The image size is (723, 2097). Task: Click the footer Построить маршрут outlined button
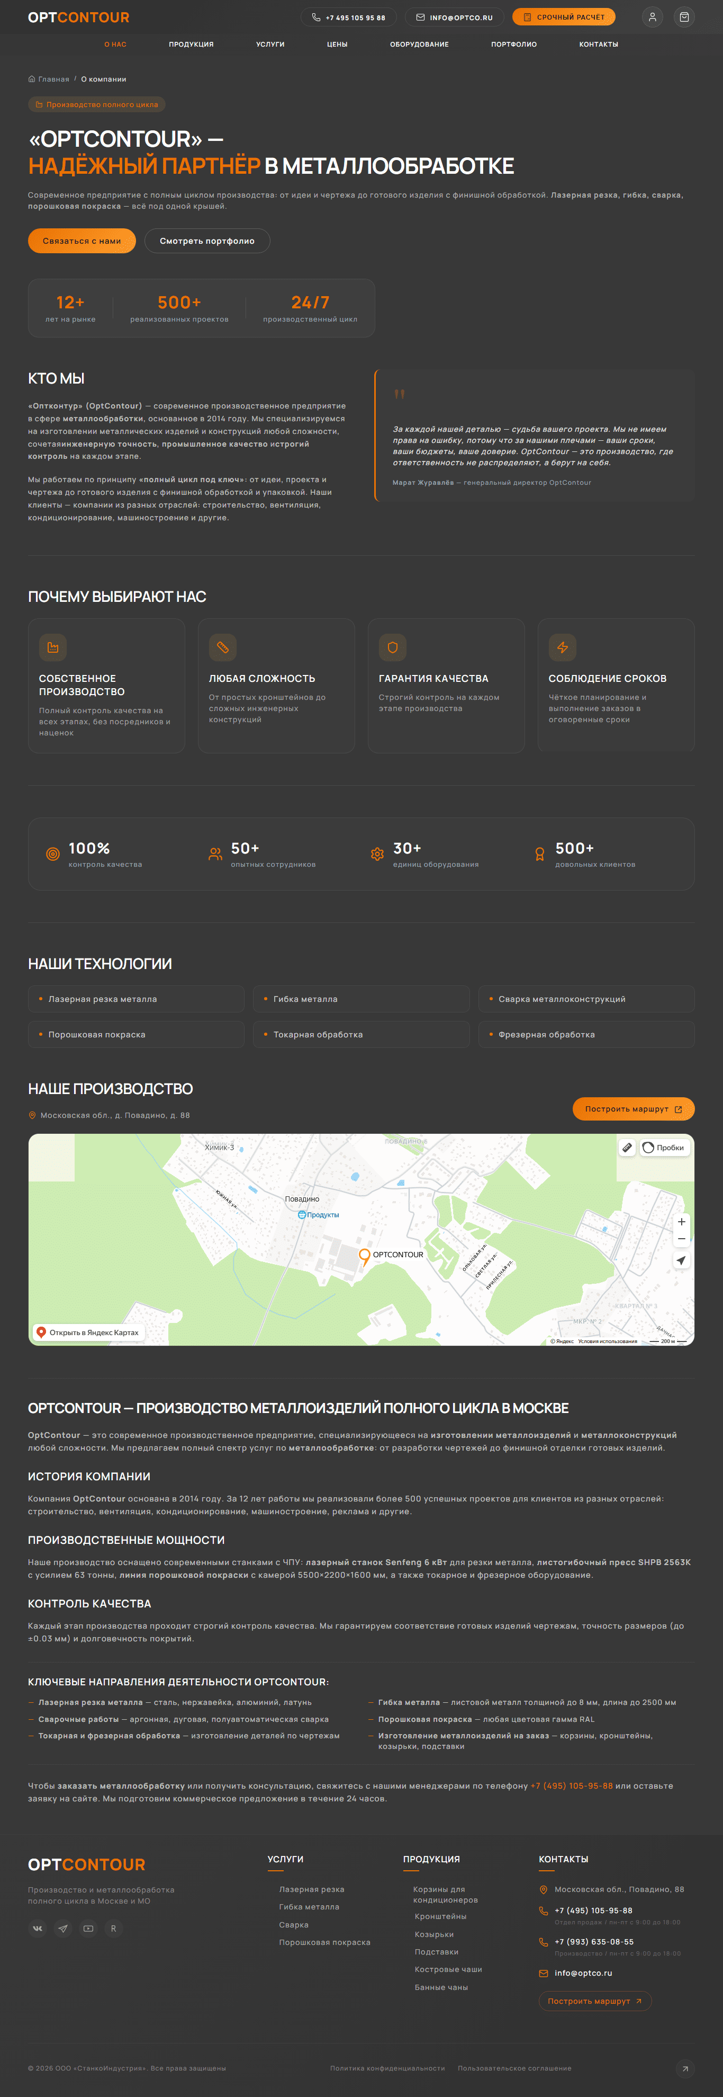pos(595,2001)
